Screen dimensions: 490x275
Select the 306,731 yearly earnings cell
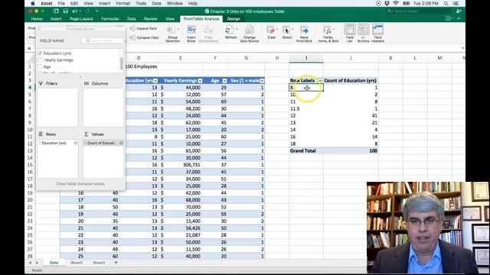(x=181, y=165)
